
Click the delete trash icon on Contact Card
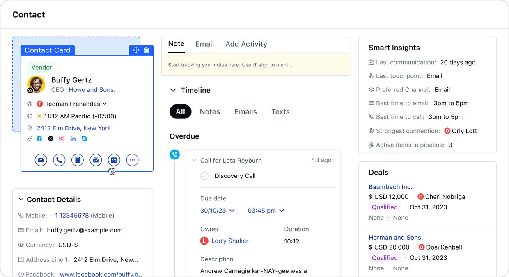click(147, 50)
